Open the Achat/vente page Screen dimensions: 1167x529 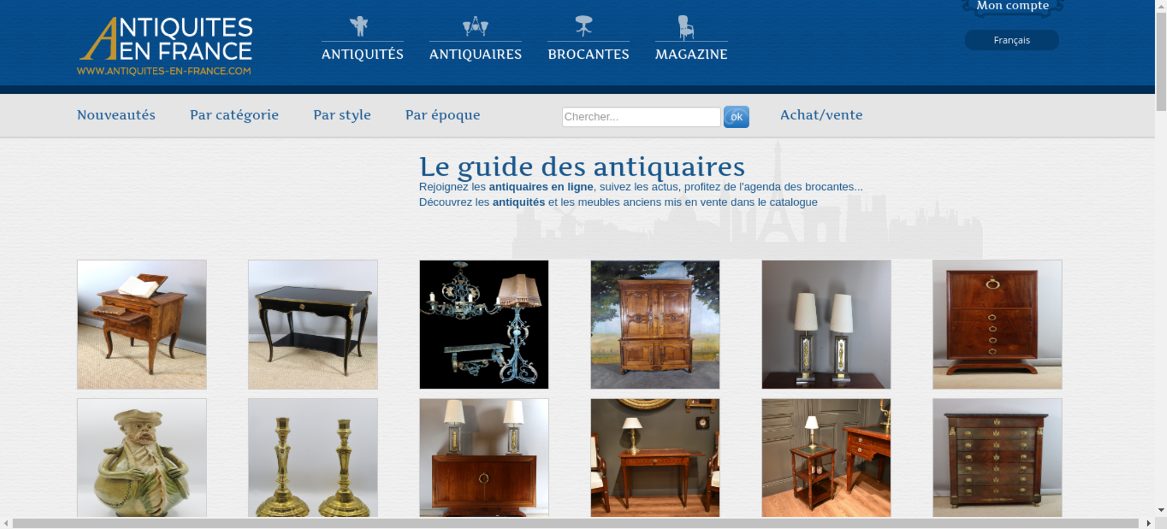pos(821,115)
